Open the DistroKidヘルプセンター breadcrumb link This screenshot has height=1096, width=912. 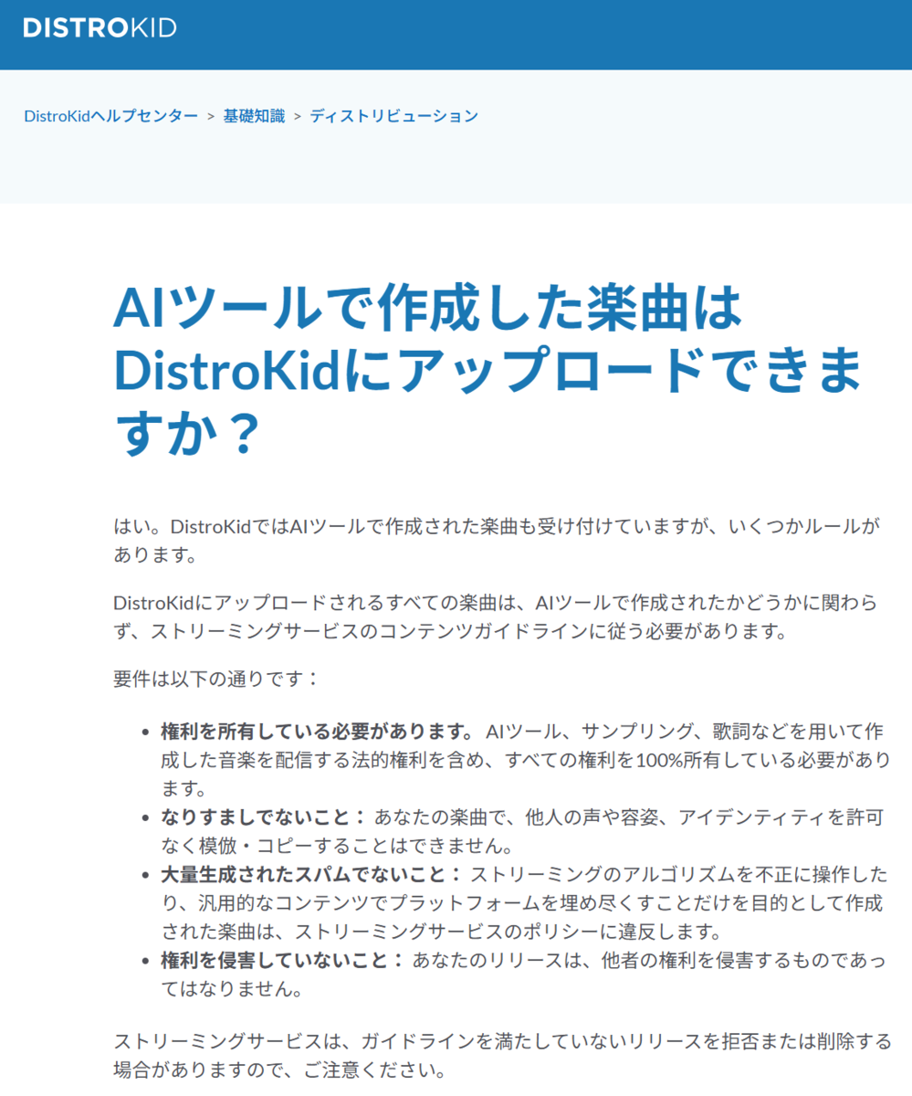click(x=110, y=116)
